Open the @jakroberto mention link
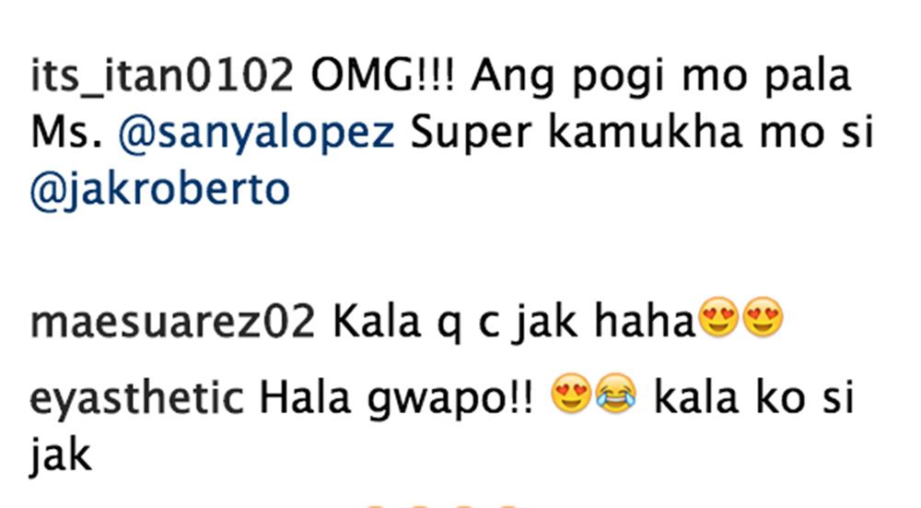This screenshot has width=921, height=508. pyautogui.click(x=159, y=190)
